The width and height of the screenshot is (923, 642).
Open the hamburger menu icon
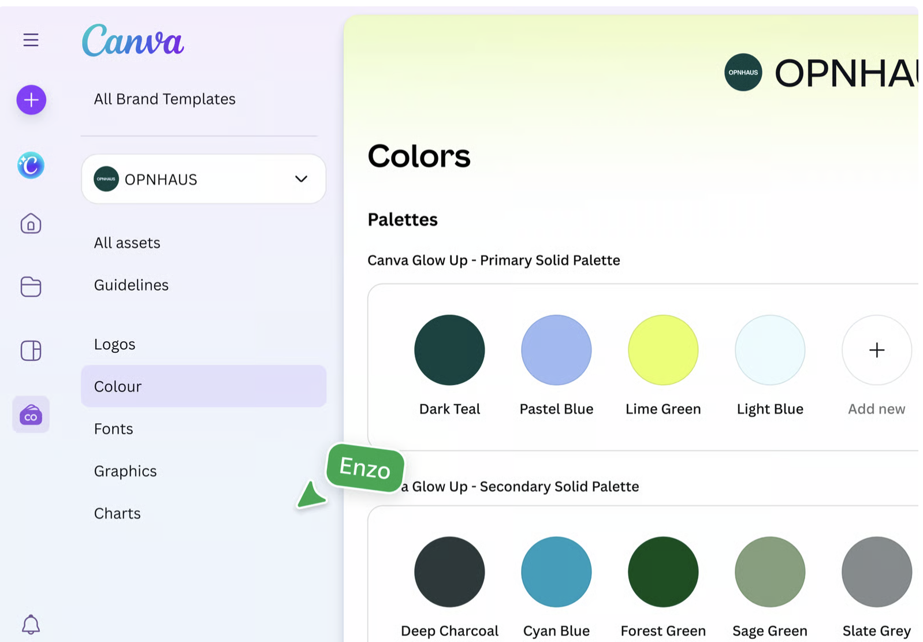(31, 40)
